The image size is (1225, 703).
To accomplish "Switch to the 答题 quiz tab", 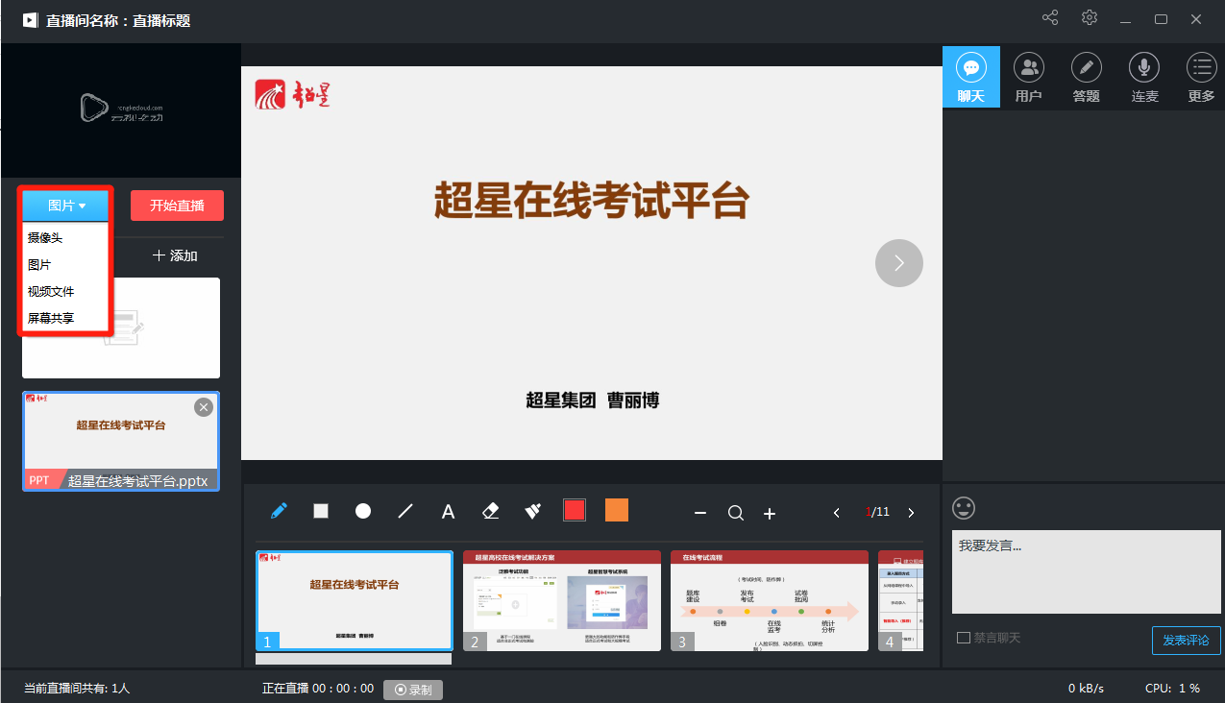I will 1087,77.
